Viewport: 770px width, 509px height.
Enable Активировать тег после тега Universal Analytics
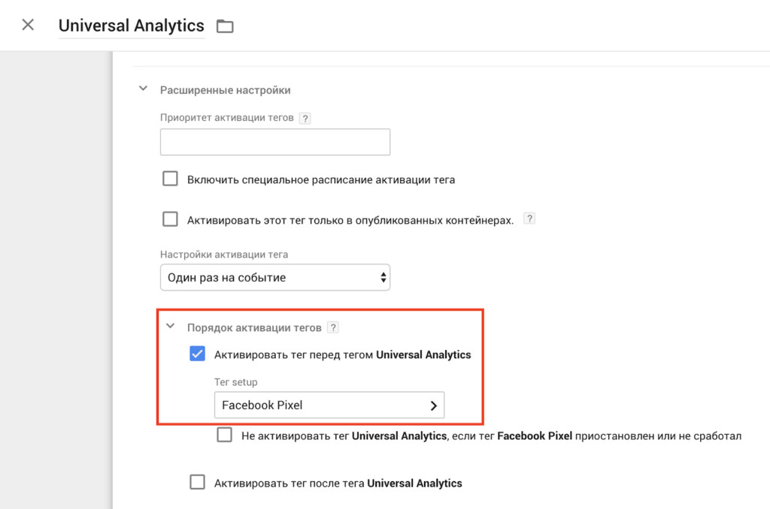point(197,482)
